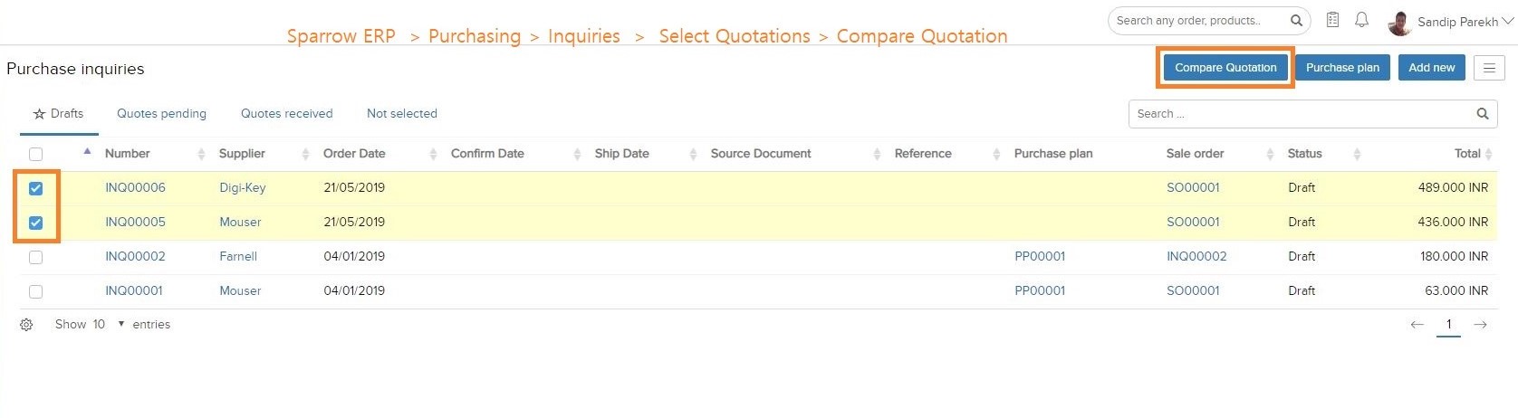Open inquiry INQ00001 link

point(134,291)
